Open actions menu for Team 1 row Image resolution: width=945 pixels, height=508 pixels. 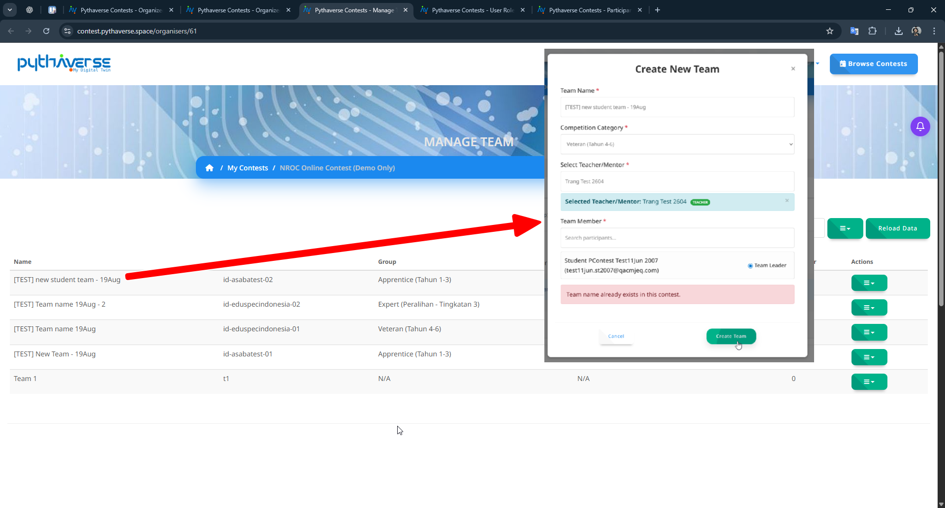pos(869,382)
